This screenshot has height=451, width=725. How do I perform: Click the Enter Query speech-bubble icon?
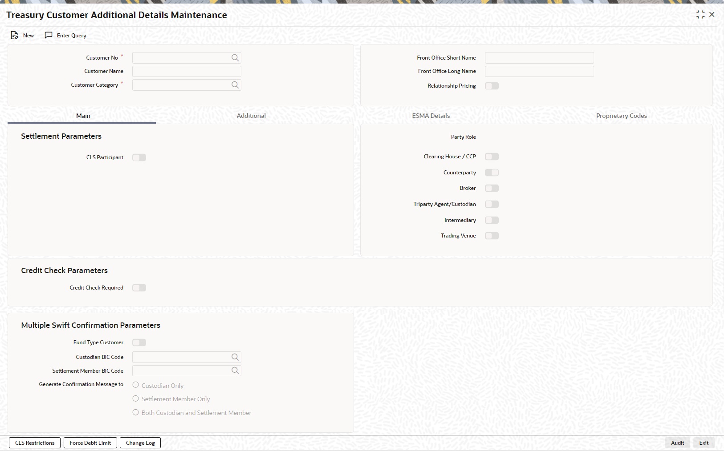[49, 35]
